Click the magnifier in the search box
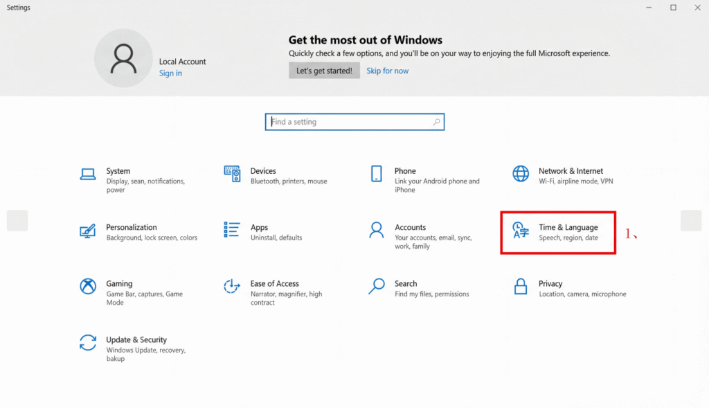Viewport: 709px width, 408px height. (x=436, y=122)
